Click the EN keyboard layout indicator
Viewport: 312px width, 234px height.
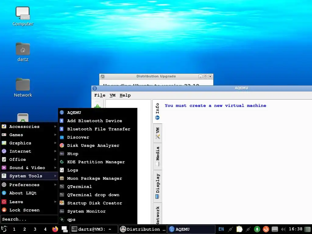point(221,229)
